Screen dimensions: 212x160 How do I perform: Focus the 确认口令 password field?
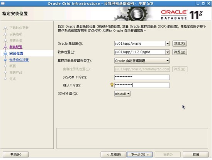(142, 85)
